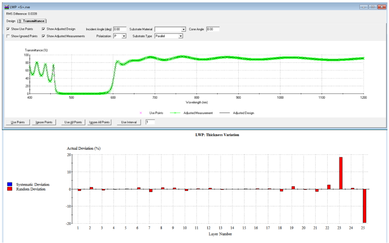389x243 pixels.
Task: Toggle the Show Adjusted Design checkbox
Action: pos(44,29)
